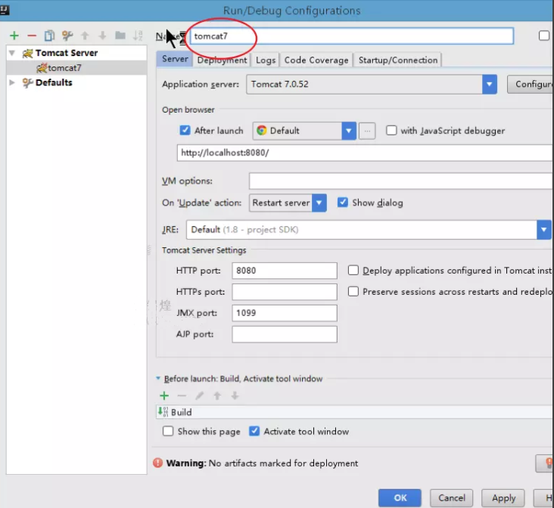Toggle Show dialog checkbox
This screenshot has width=554, height=508.
pos(342,203)
